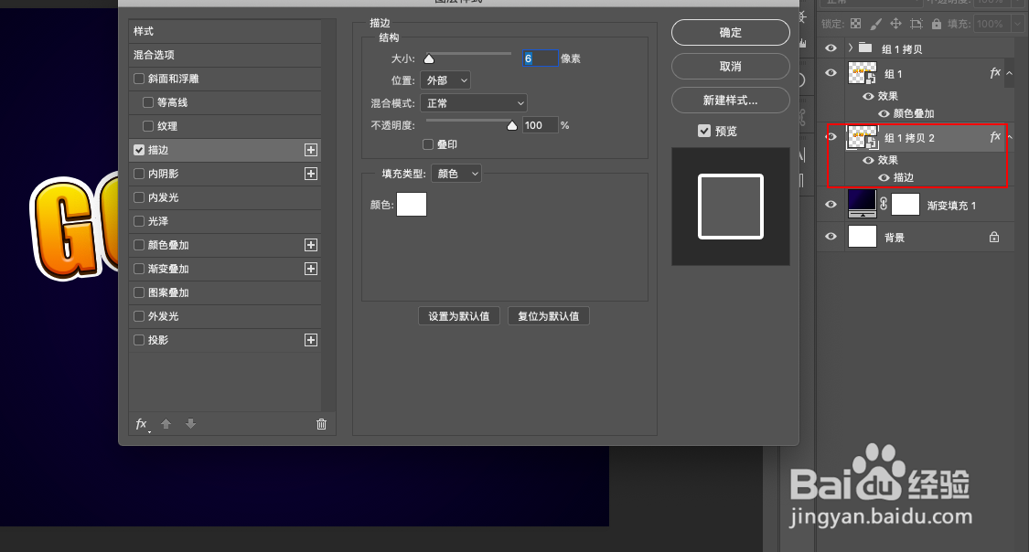Image resolution: width=1029 pixels, height=552 pixels.
Task: Add another 内阴影 effect with plus icon
Action: (311, 174)
